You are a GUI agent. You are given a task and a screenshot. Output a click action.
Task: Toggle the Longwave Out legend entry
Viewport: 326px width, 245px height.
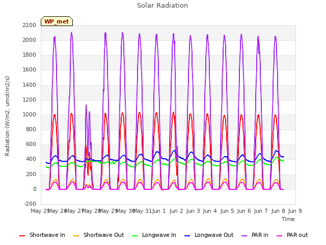pyautogui.click(x=209, y=235)
